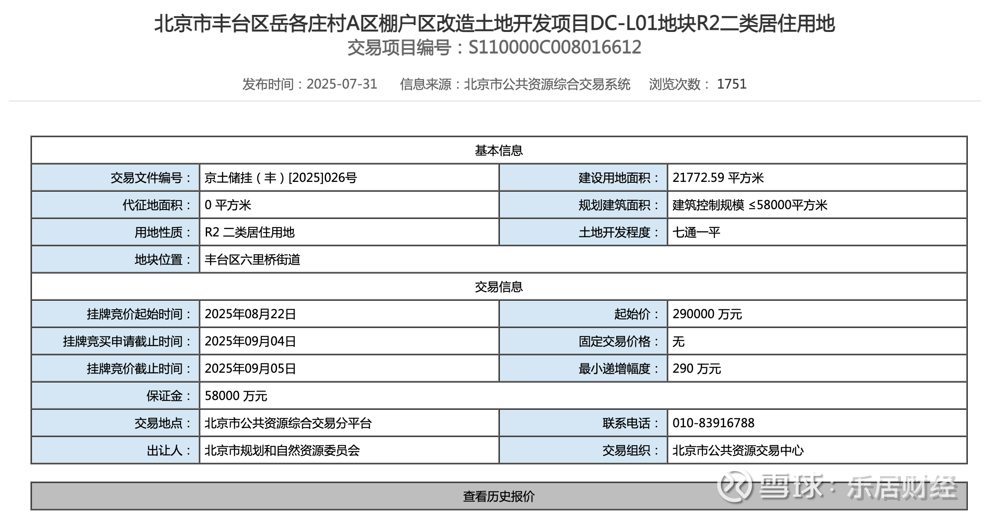The image size is (987, 518).
Task: Click the bidding start date 2025年08月22日
Action: 250,314
